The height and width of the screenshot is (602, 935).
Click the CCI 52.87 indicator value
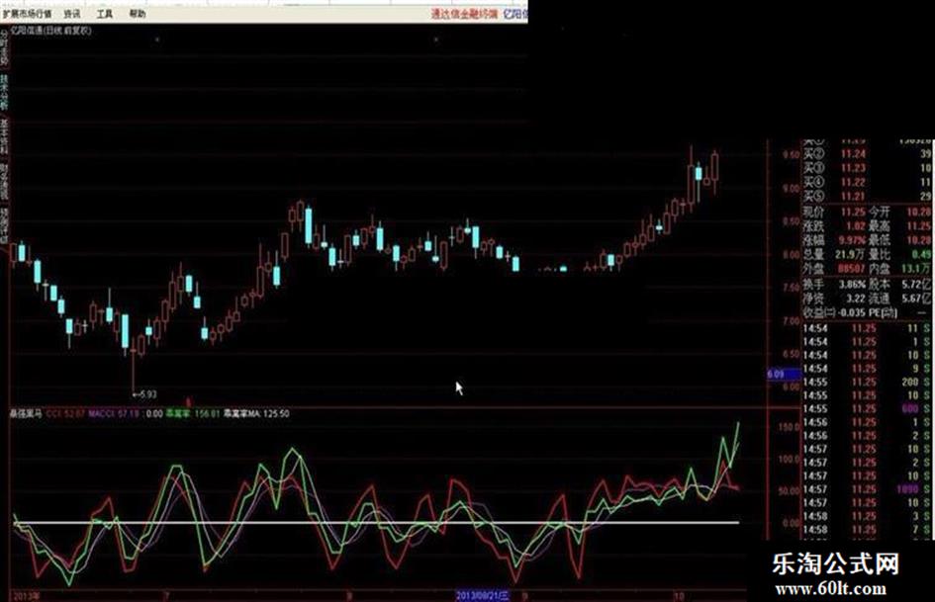[x=65, y=413]
